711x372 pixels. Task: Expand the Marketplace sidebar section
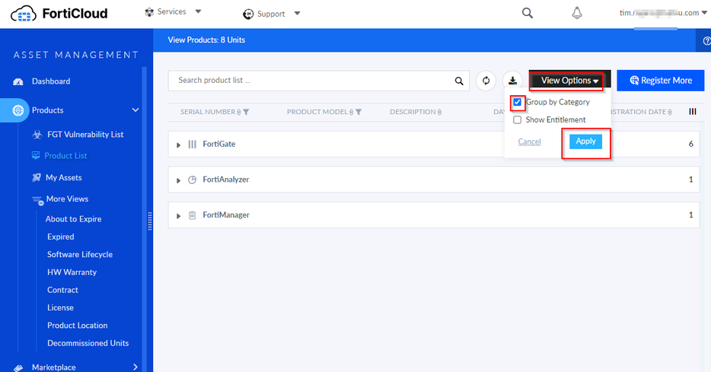[x=136, y=367]
